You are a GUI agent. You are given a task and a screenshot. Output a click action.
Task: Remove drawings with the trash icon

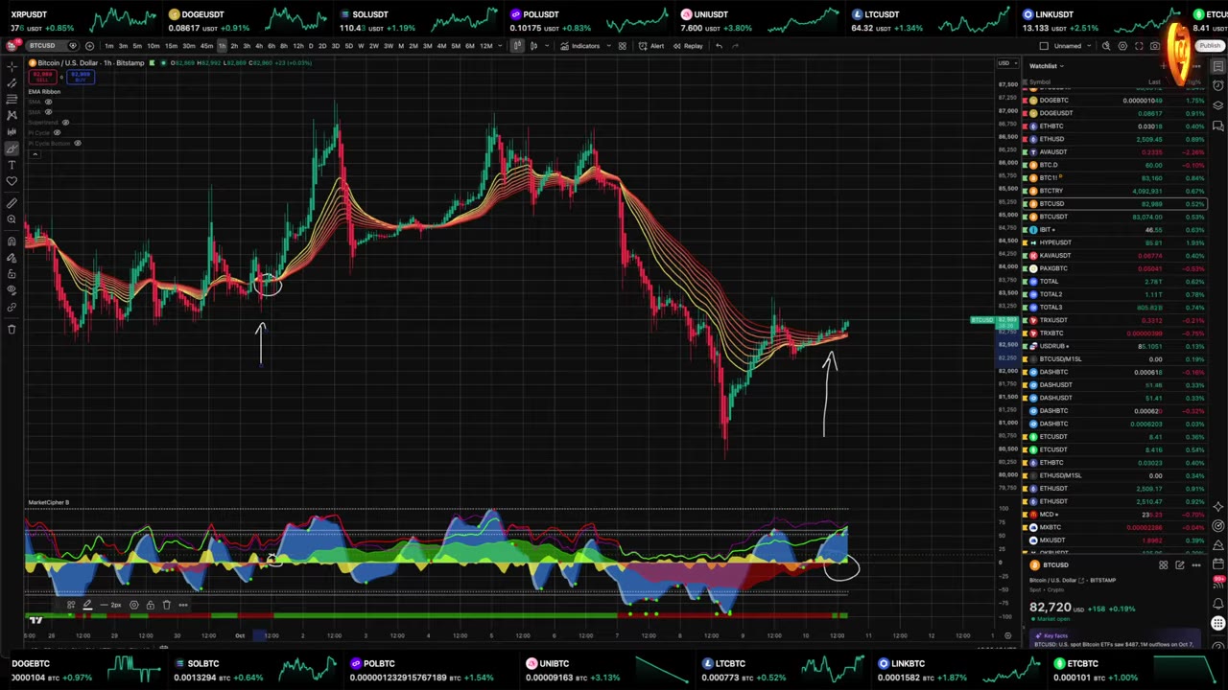(x=12, y=330)
